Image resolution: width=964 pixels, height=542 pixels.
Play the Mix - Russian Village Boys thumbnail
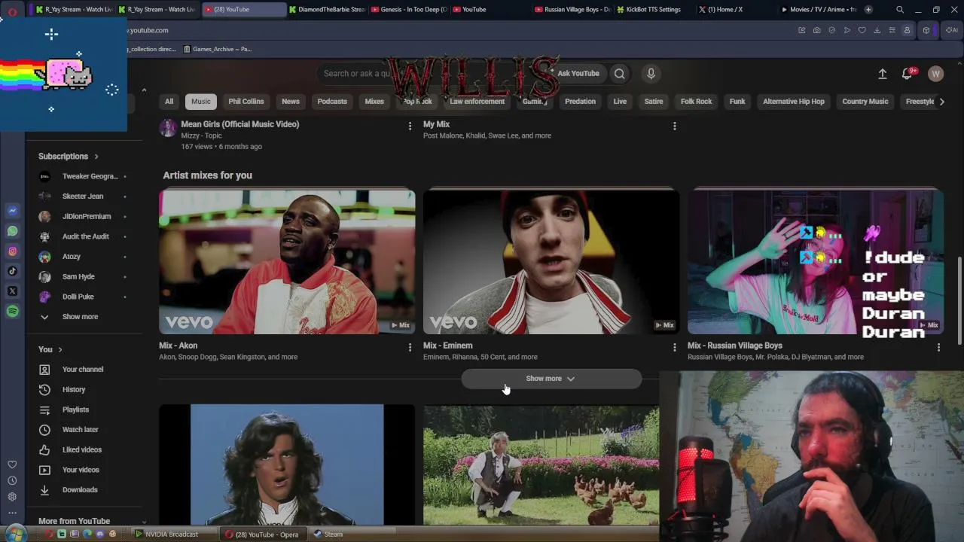(x=816, y=261)
